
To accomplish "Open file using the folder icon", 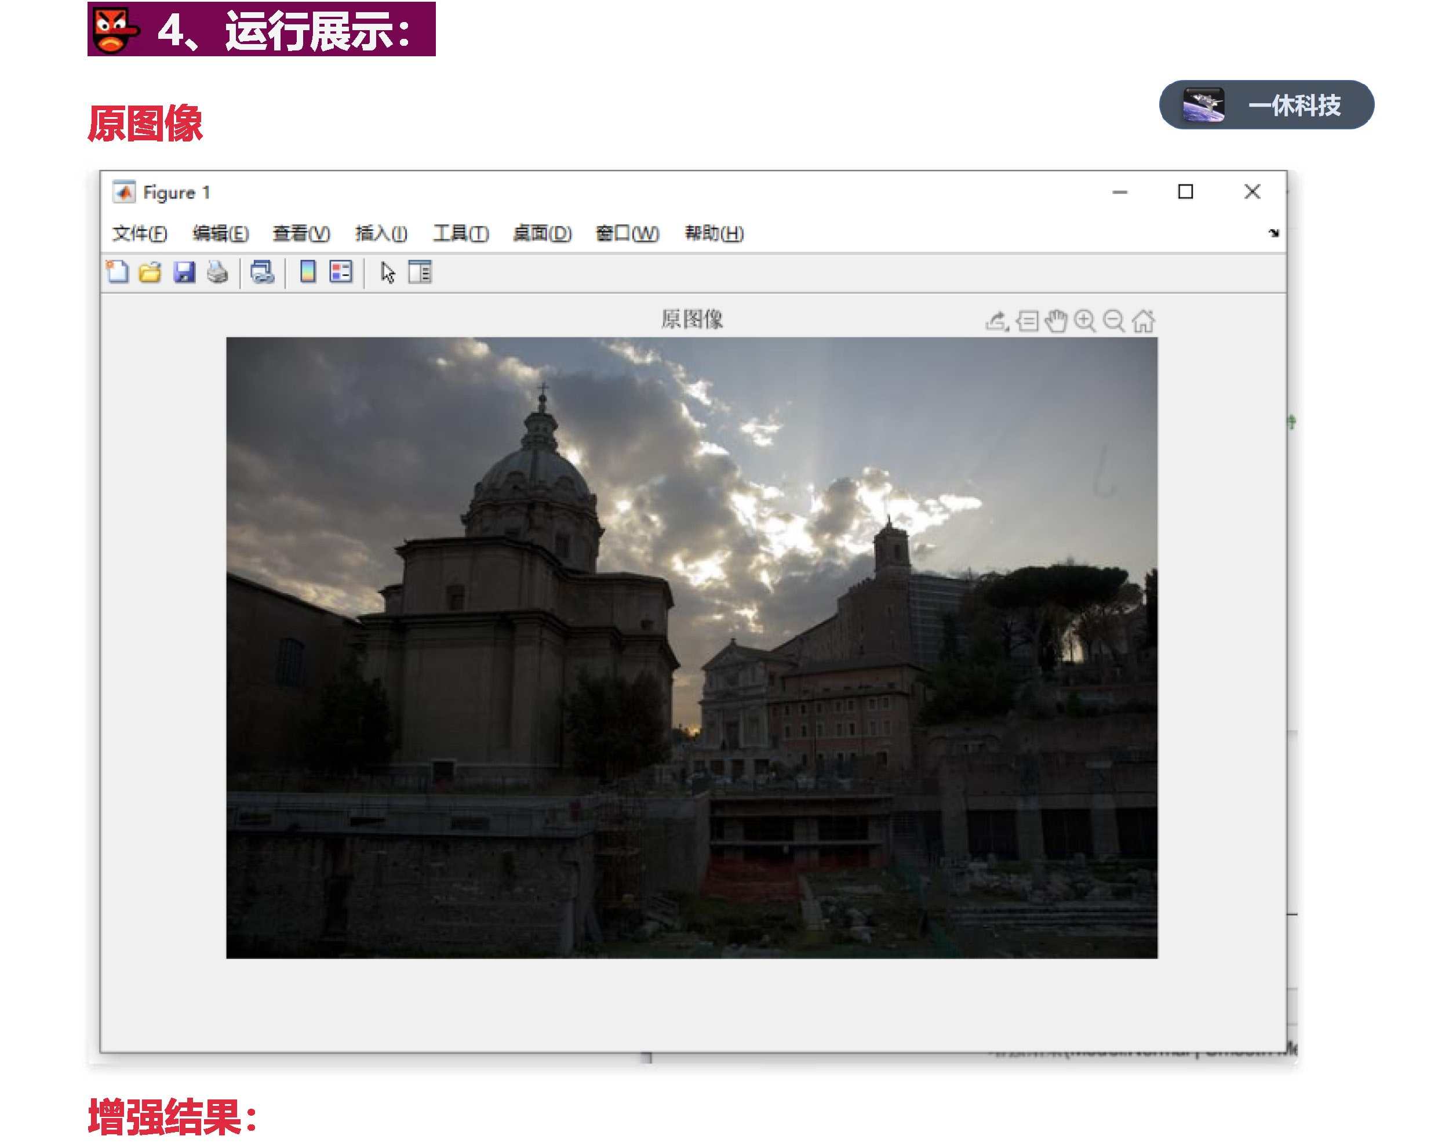I will point(150,272).
